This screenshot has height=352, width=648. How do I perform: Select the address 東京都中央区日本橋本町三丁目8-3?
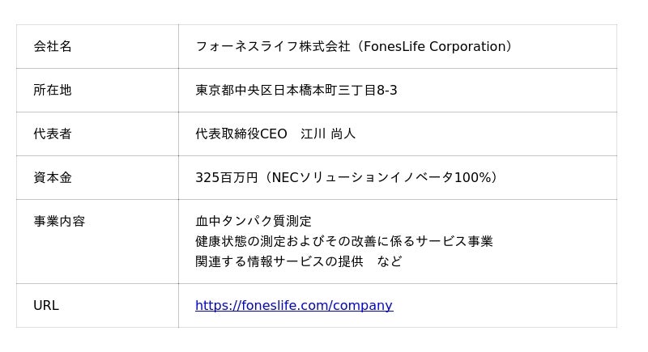click(296, 91)
